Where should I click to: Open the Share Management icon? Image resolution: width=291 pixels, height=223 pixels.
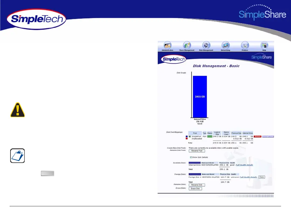point(187,45)
